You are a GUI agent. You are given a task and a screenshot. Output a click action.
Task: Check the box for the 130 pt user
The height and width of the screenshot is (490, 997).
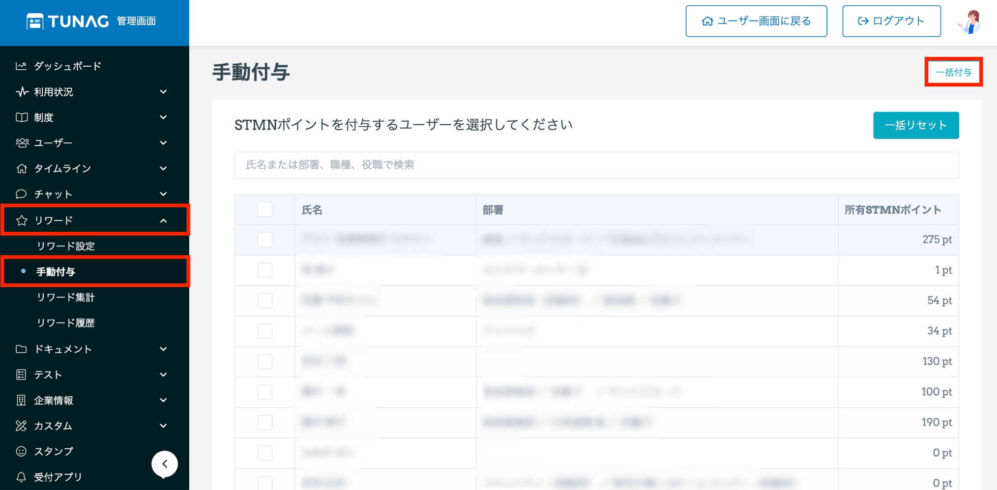point(265,361)
